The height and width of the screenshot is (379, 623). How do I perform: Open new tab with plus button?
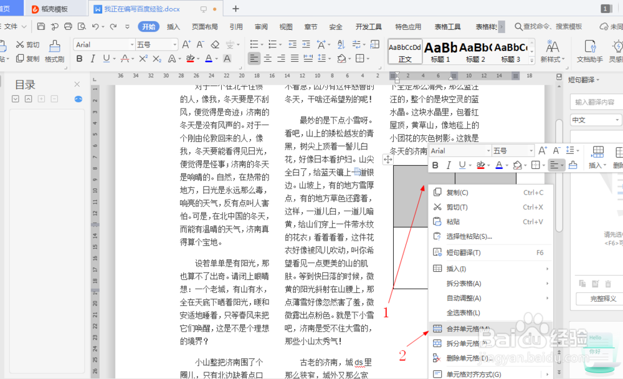[235, 8]
